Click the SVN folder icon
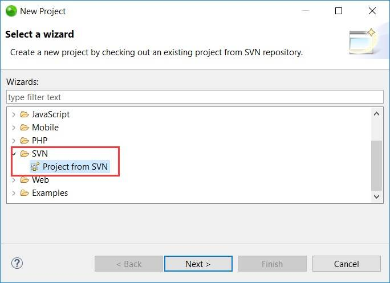This screenshot has width=390, height=283. (x=25, y=154)
